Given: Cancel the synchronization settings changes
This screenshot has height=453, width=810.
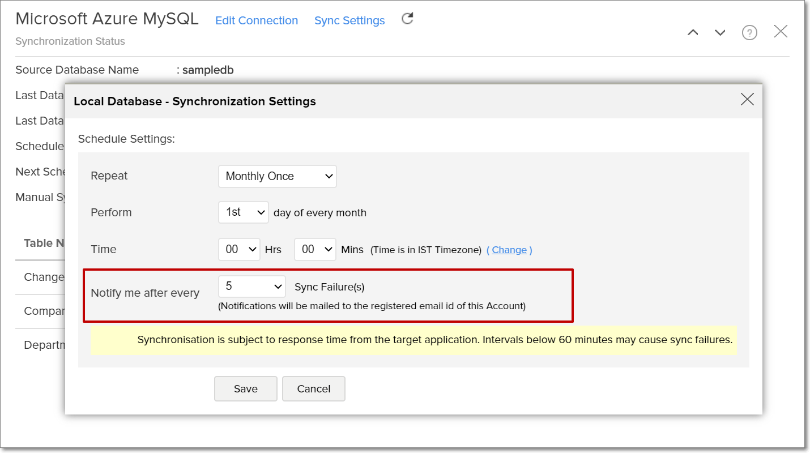Looking at the screenshot, I should pyautogui.click(x=313, y=388).
